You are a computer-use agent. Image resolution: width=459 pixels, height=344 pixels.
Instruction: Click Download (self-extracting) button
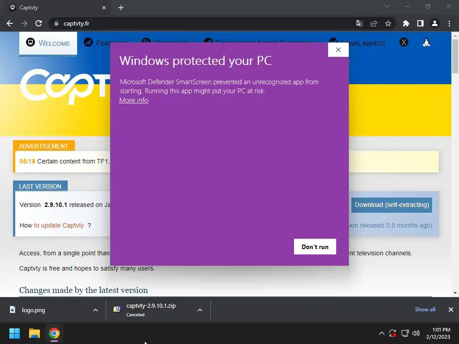(392, 205)
